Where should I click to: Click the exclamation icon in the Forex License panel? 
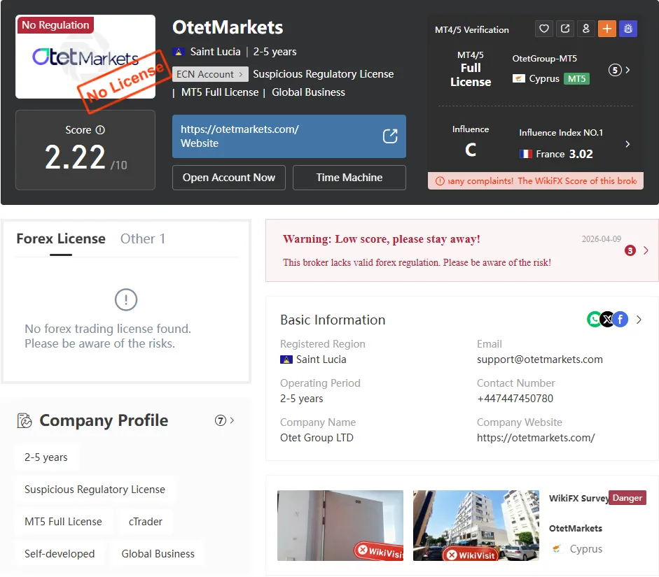point(126,299)
